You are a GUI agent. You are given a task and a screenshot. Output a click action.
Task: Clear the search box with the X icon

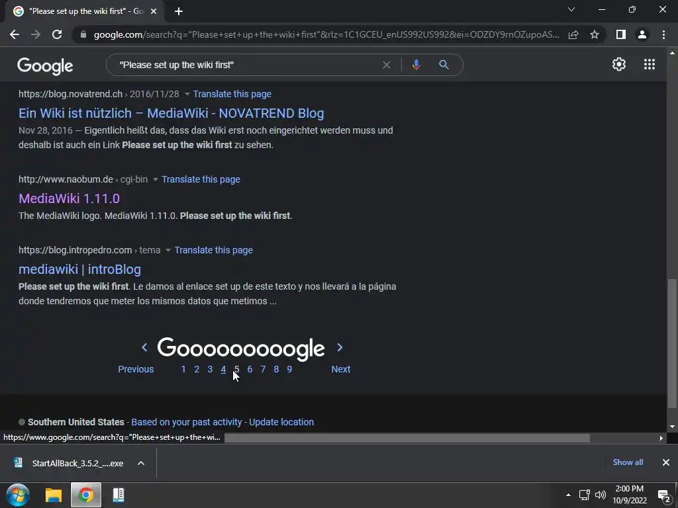(x=387, y=65)
